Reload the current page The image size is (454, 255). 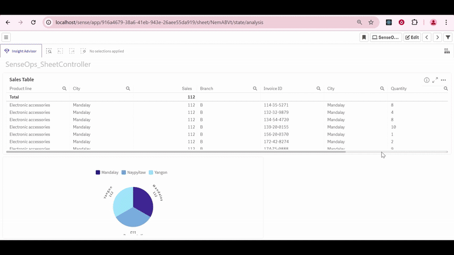(x=33, y=22)
